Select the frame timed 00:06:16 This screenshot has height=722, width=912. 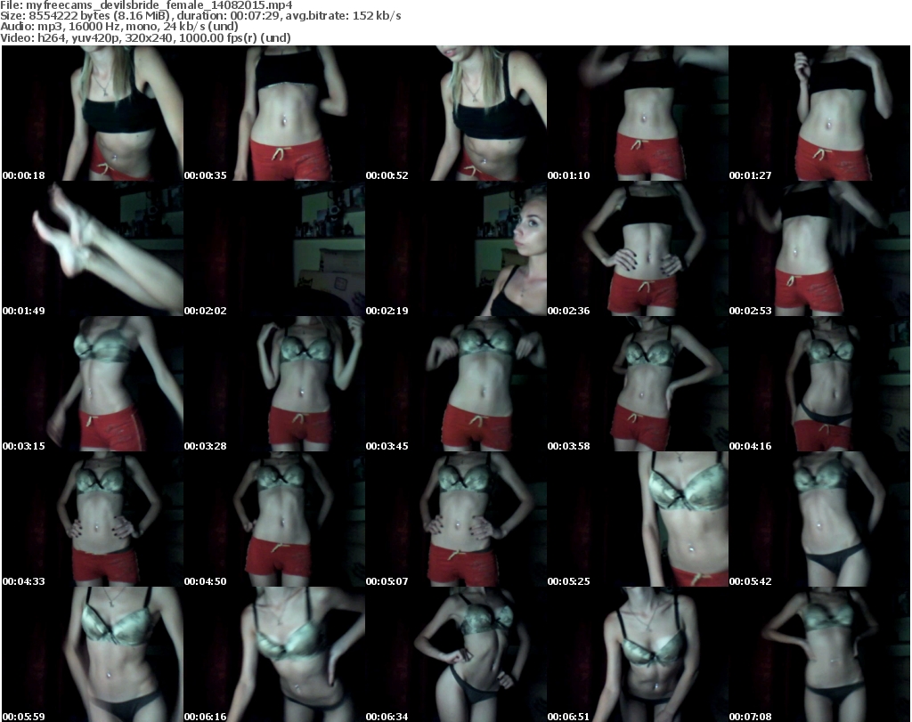click(274, 654)
